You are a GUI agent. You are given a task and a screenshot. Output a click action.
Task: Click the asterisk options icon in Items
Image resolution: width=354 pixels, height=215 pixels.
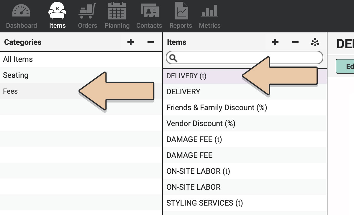tap(315, 42)
